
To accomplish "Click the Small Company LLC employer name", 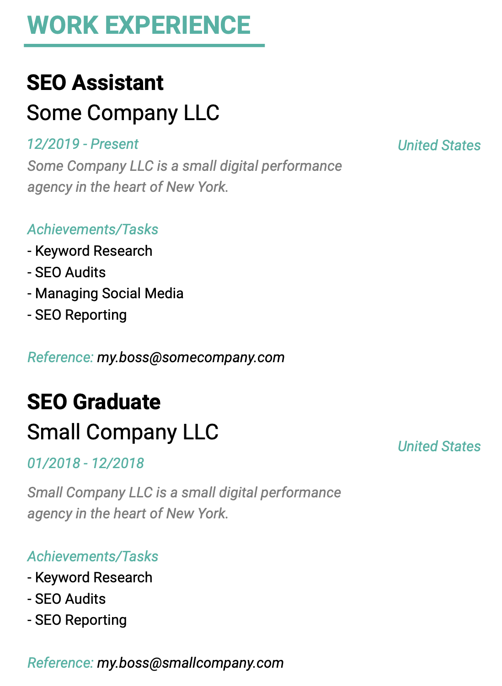I will coord(123,432).
